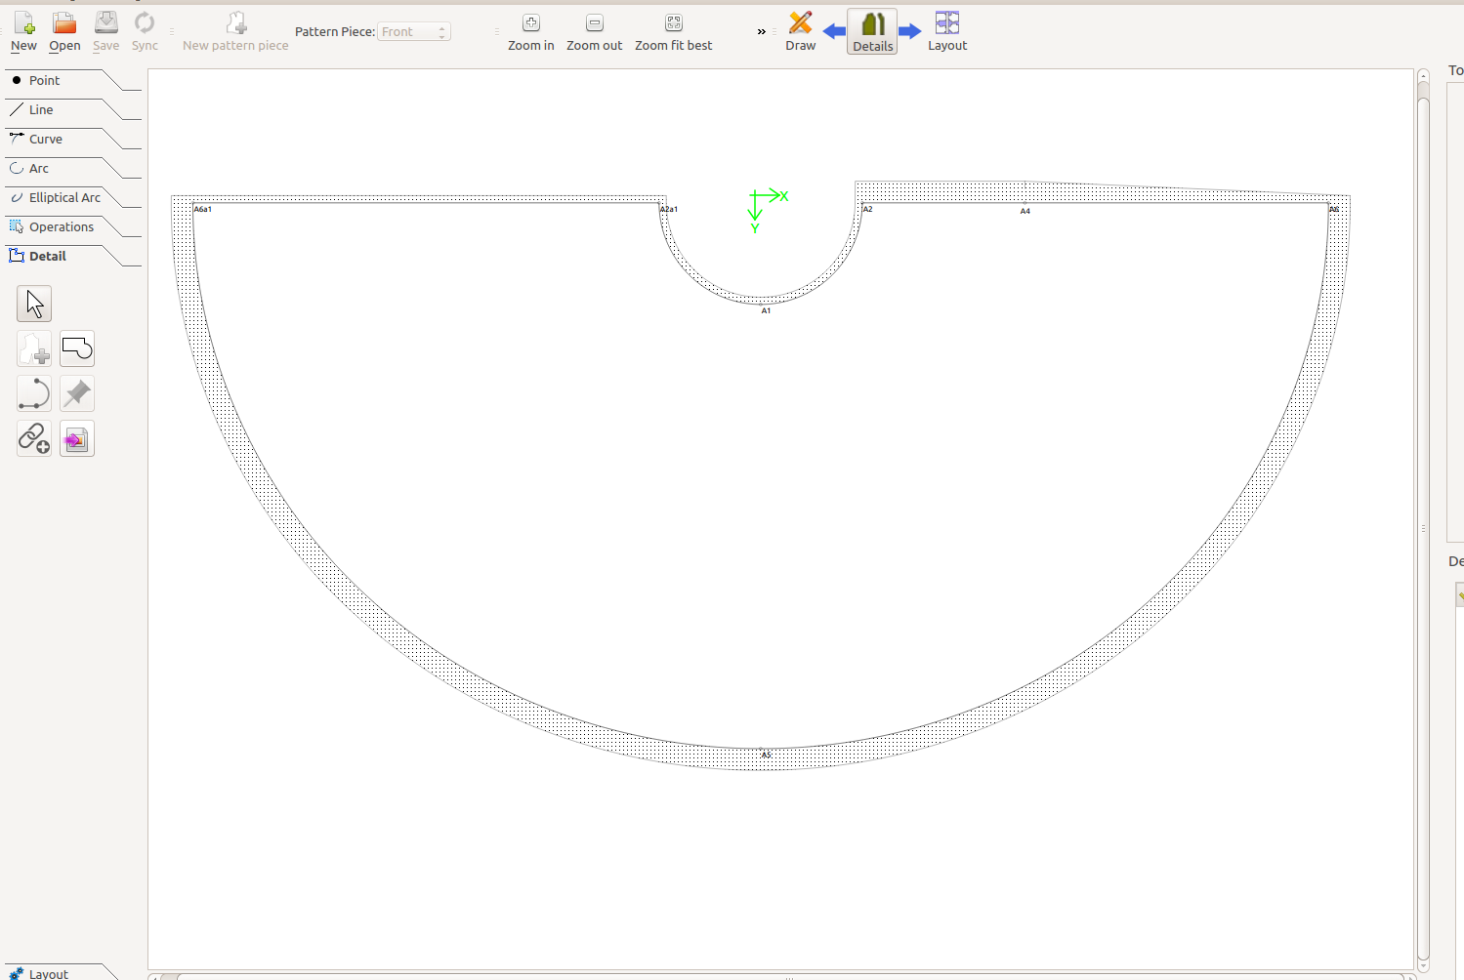1464x980 pixels.
Task: Click the pushpin tool icon
Action: (x=77, y=394)
